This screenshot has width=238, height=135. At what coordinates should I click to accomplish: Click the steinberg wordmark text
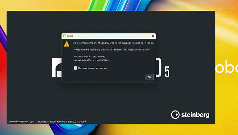(x=196, y=115)
